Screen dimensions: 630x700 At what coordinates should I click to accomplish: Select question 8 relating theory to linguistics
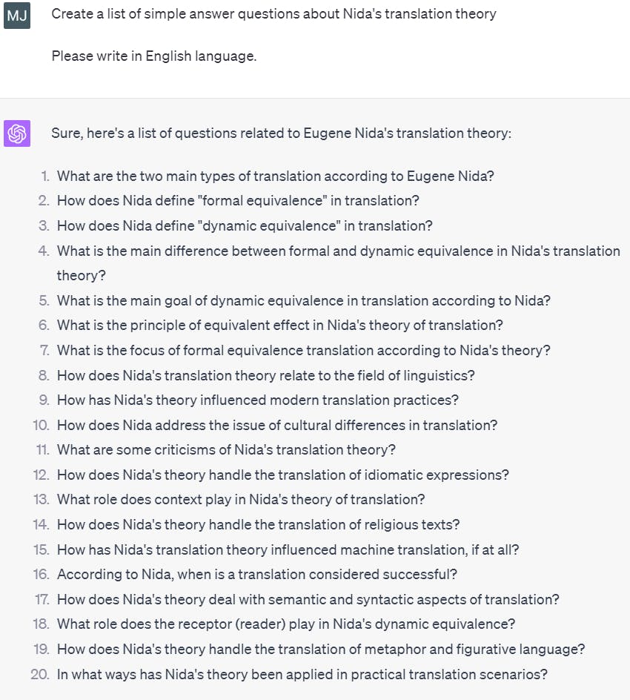click(x=265, y=375)
